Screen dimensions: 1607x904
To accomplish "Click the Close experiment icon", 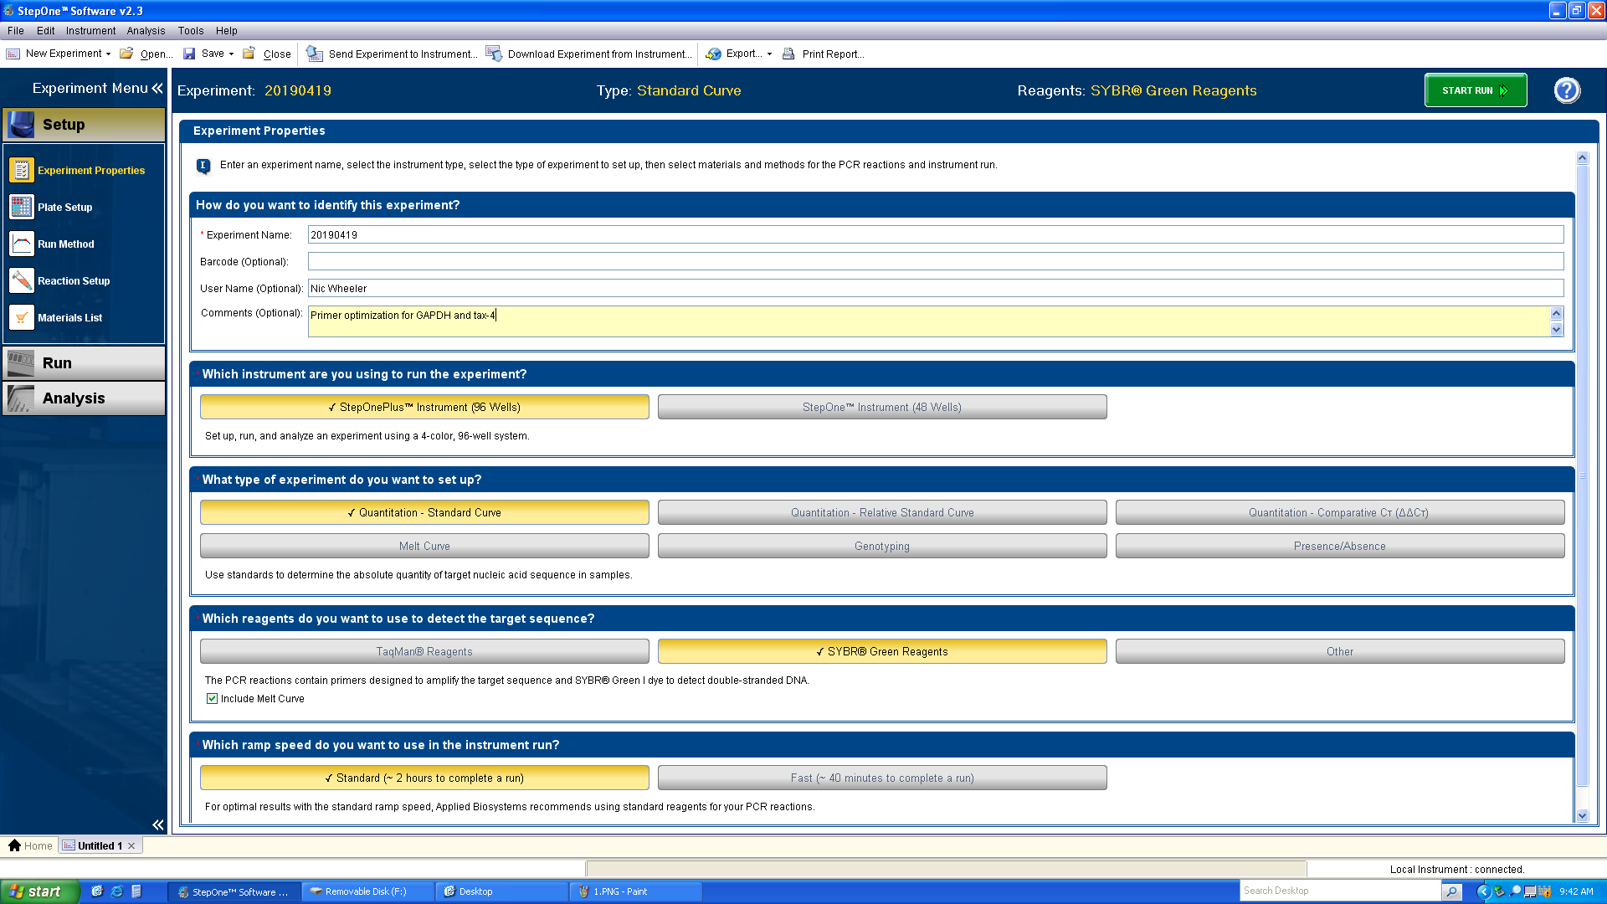I will pos(249,54).
